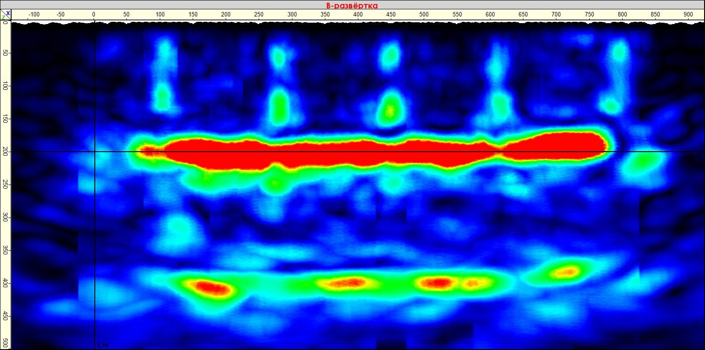Viewport: 705px width, 350px height.
Task: Click the В-развёртка title bar
Action: [352, 5]
